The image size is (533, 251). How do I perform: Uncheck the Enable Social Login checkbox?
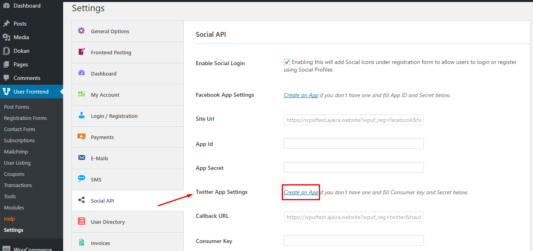287,62
